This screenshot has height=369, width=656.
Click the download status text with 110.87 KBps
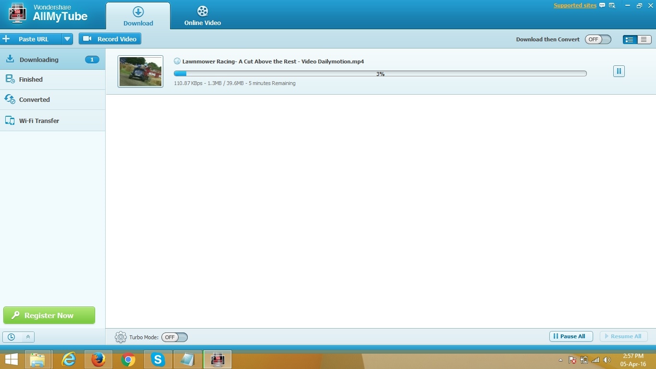pos(235,83)
